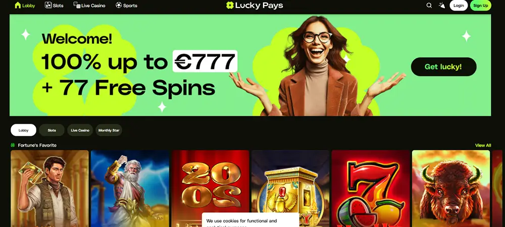Click the Get lucky! banner button
Image resolution: width=505 pixels, height=227 pixels.
pos(443,67)
